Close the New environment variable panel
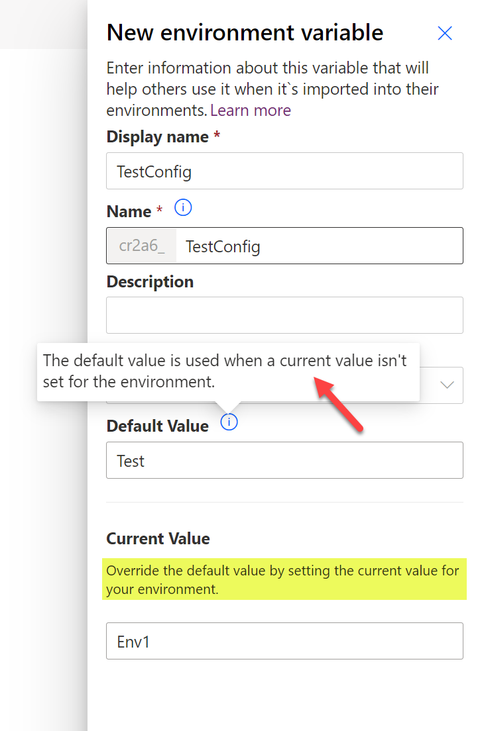The height and width of the screenshot is (731, 480). click(444, 33)
